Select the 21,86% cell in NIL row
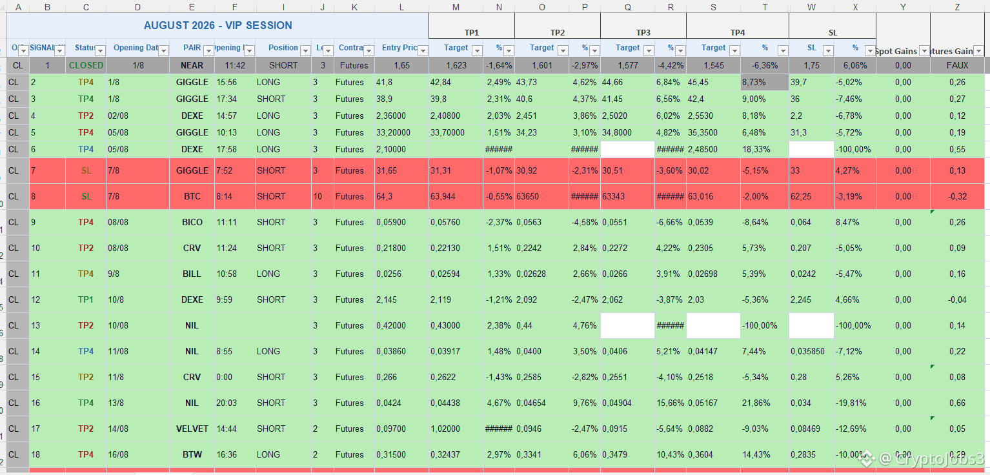Viewport: 990px width, 475px height. tap(765, 403)
